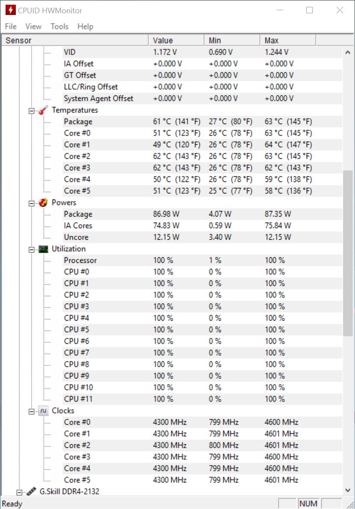Viewport: 355px width, 509px height.
Task: Collapse the Powers section
Action: click(31, 203)
